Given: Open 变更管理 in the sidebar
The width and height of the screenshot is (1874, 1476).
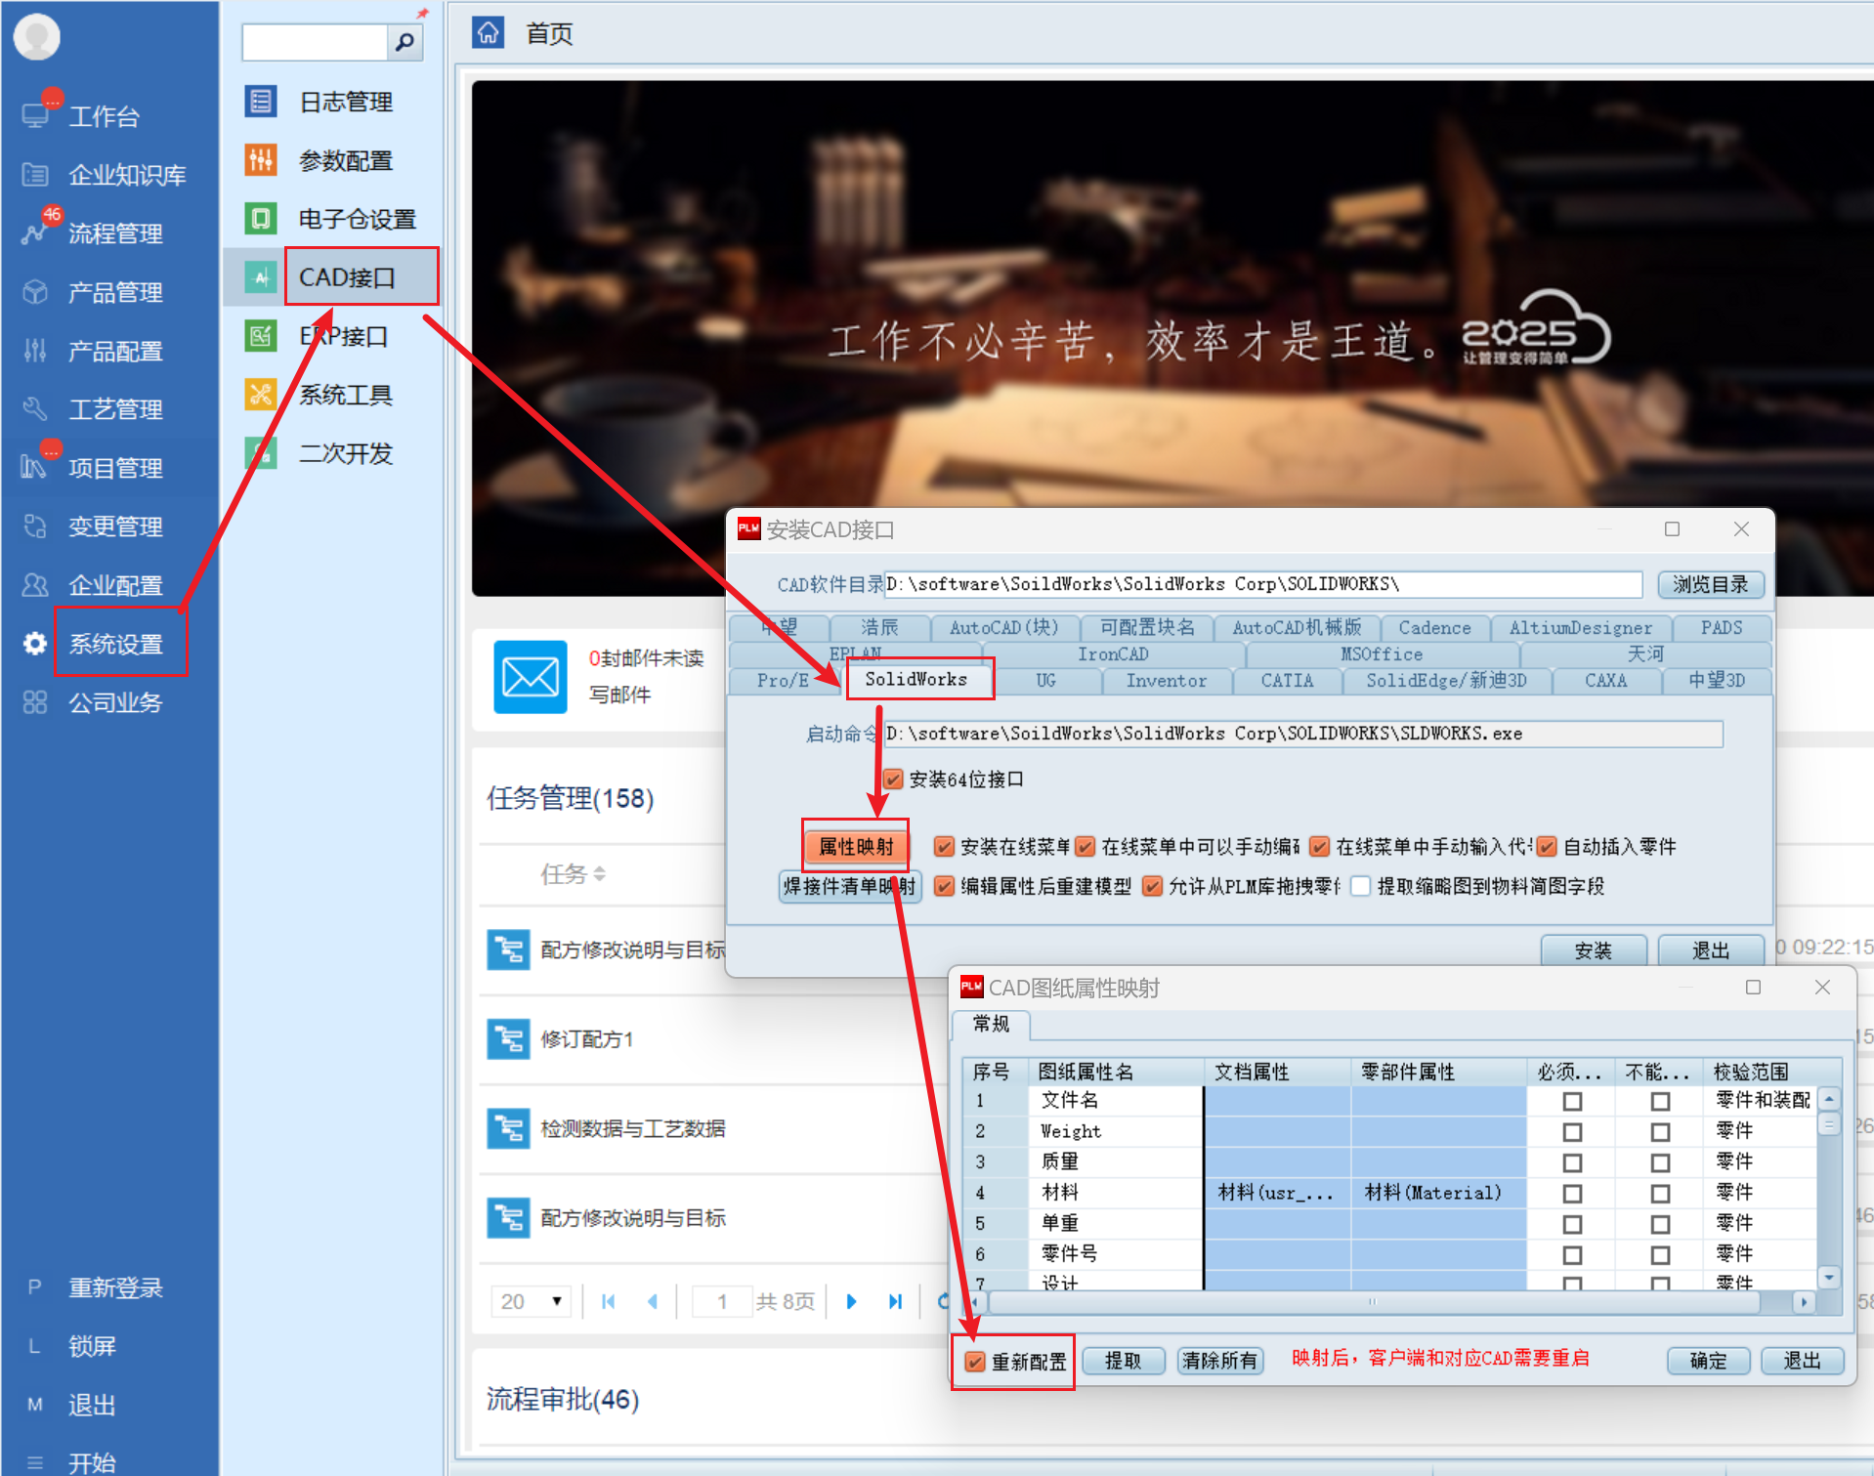Looking at the screenshot, I should click(114, 527).
